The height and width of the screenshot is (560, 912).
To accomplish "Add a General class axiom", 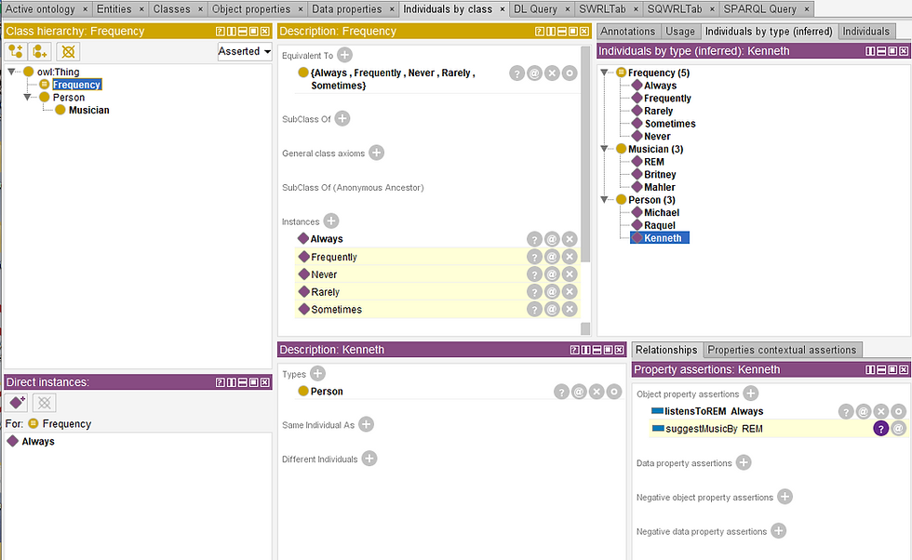I will click(377, 153).
